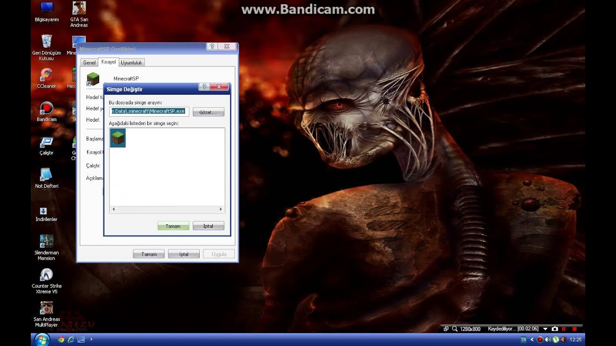Screen dimensions: 616x346
Task: Expand the quick launch overflow chevron
Action: coord(91,340)
